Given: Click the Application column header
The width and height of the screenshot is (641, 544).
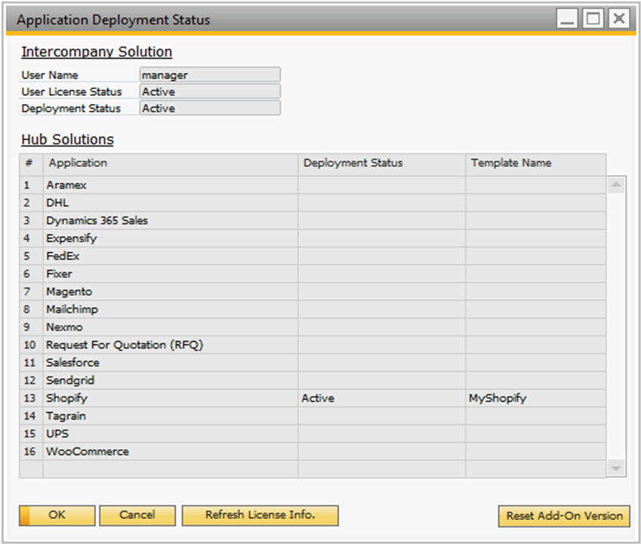Looking at the screenshot, I should [x=77, y=163].
